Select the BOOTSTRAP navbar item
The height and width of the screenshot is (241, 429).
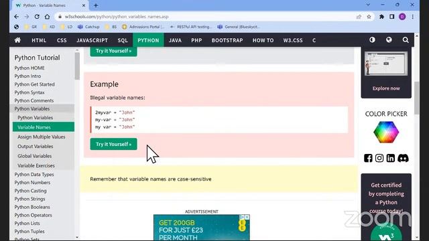227,40
